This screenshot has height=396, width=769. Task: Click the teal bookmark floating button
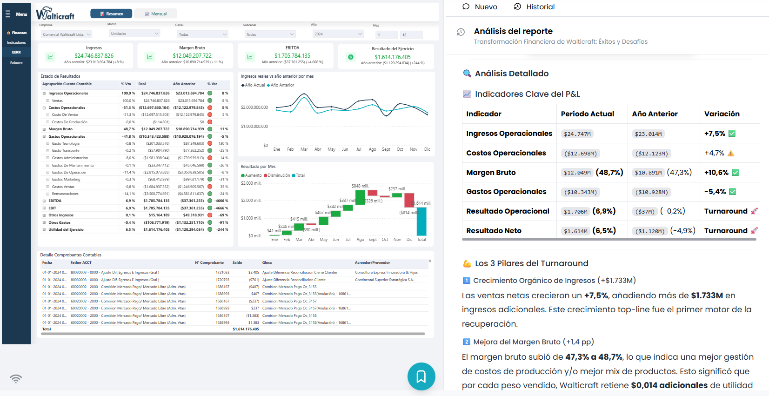click(421, 376)
